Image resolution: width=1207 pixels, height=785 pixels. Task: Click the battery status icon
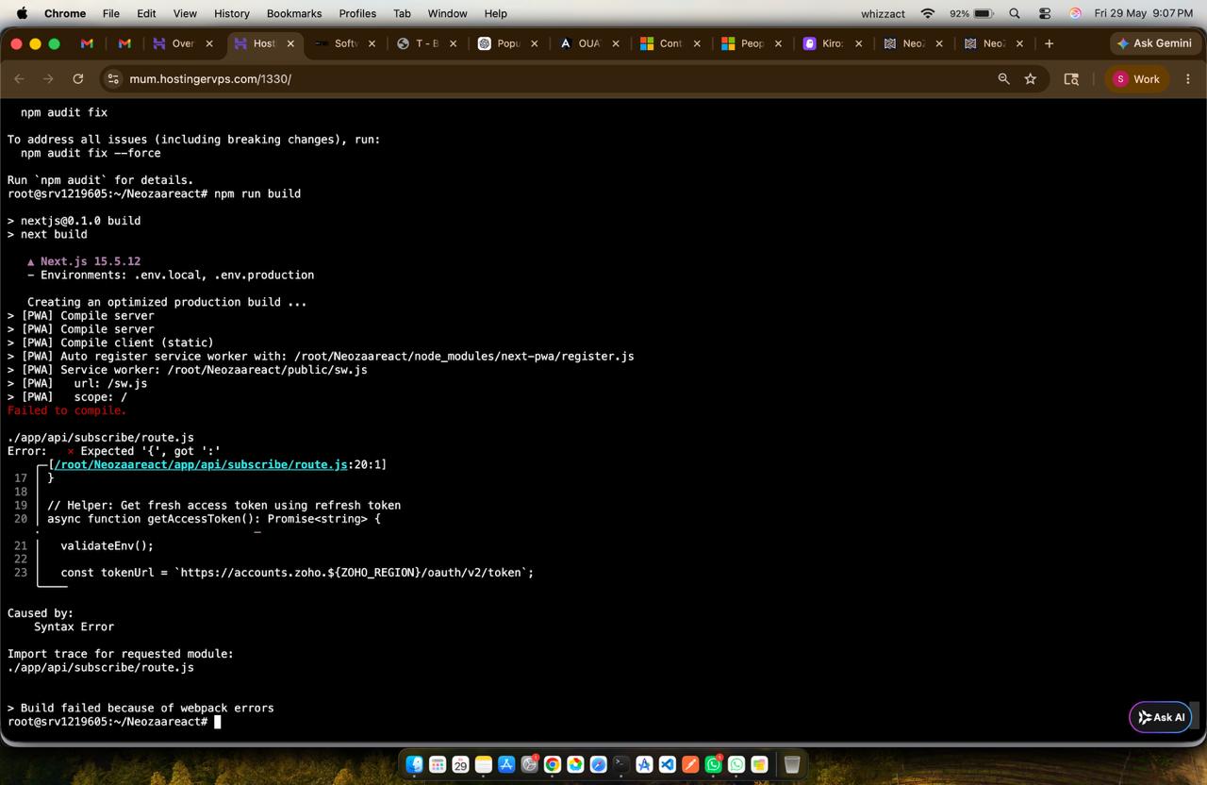point(984,13)
